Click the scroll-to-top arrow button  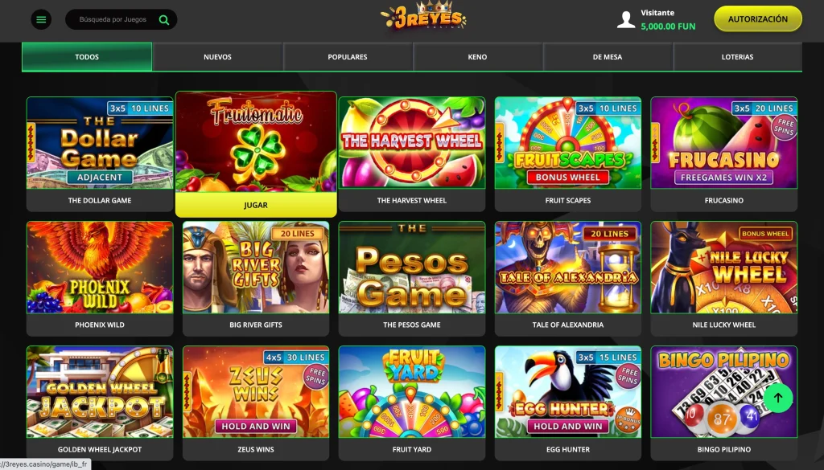[x=778, y=398]
